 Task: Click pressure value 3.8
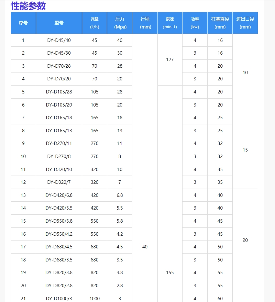click(120, 272)
